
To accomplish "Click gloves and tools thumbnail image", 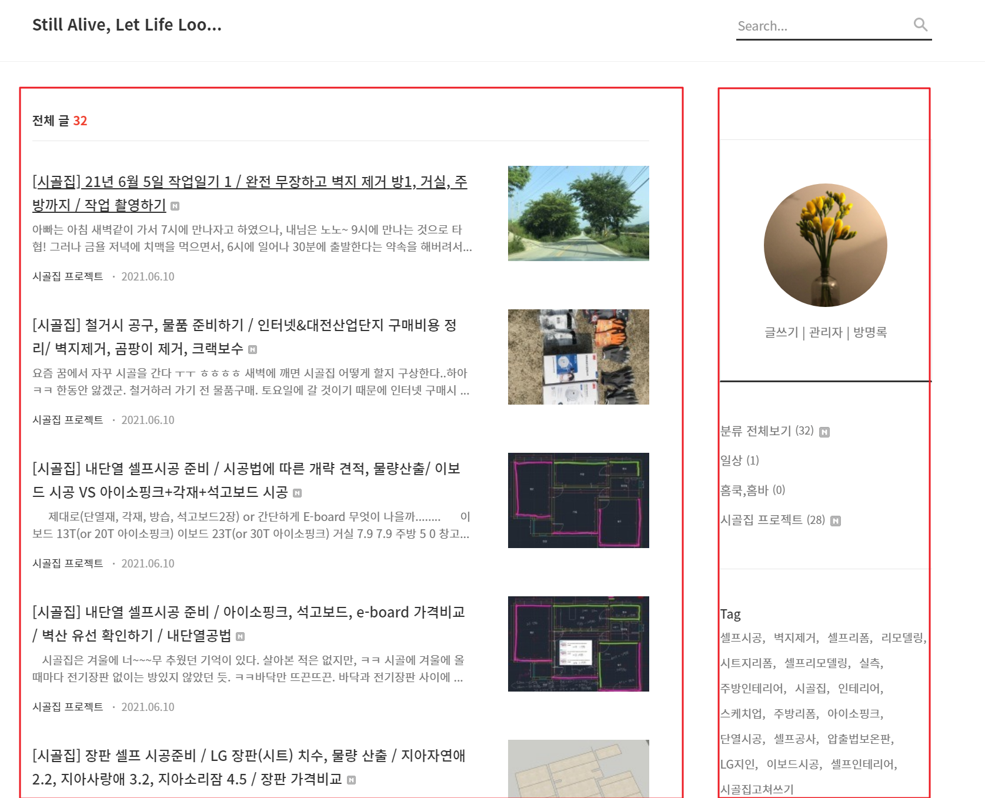I will coord(579,356).
